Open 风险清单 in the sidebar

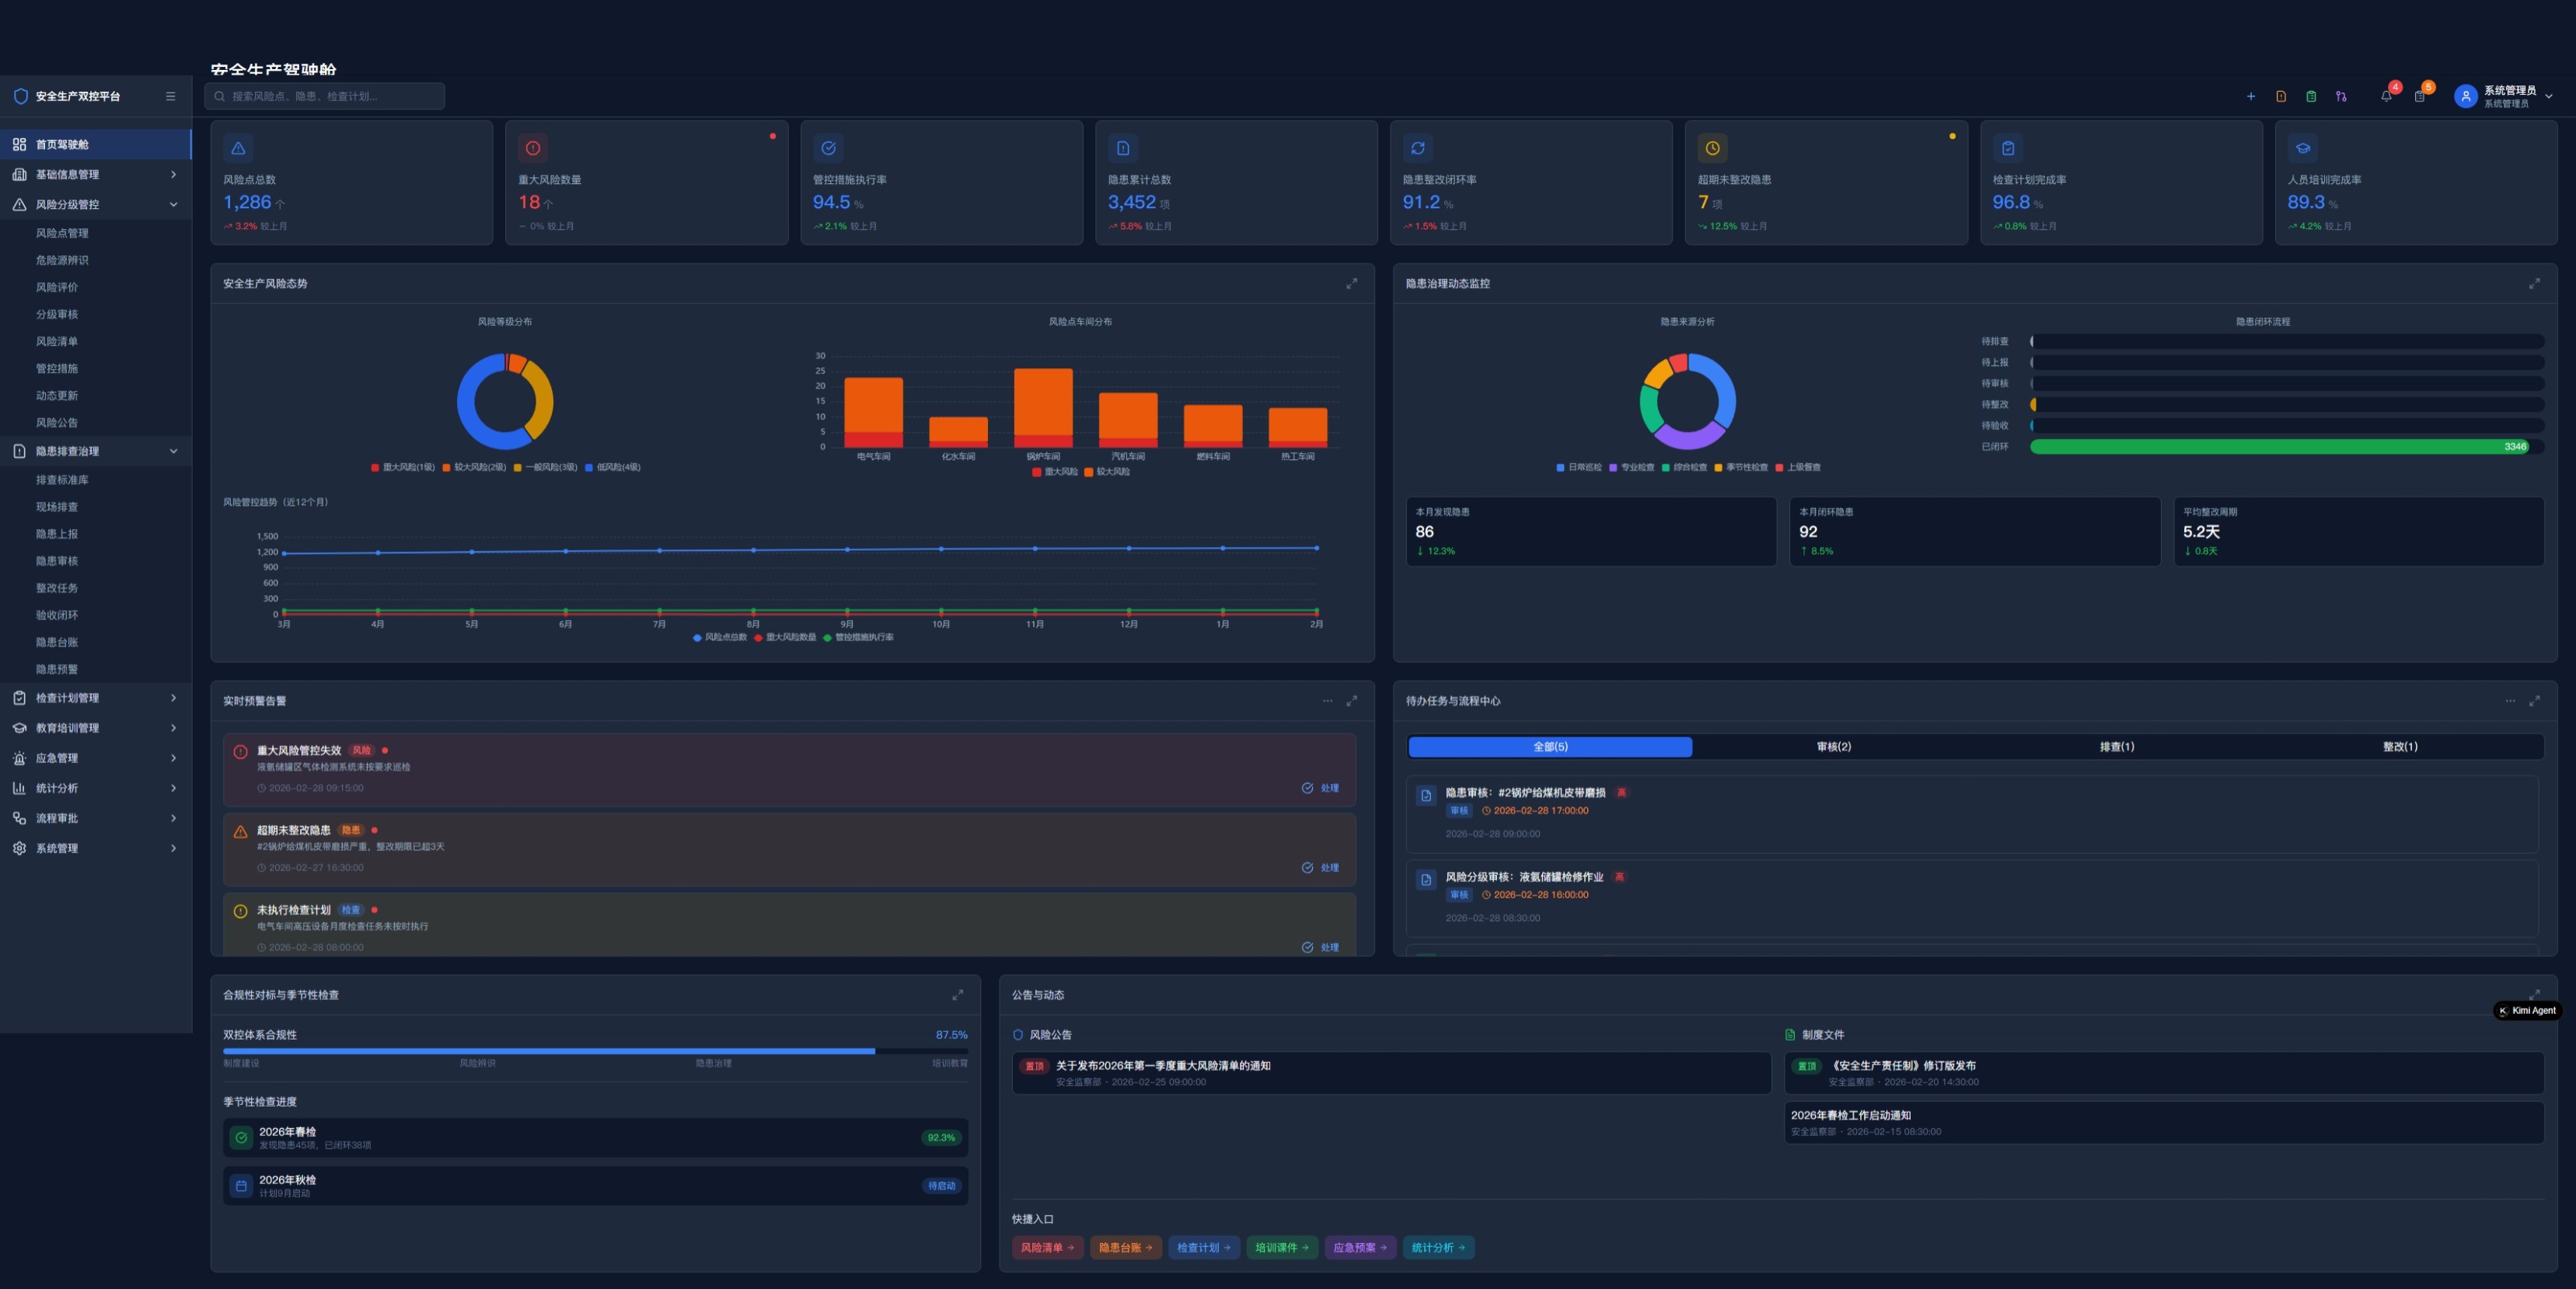pos(57,341)
